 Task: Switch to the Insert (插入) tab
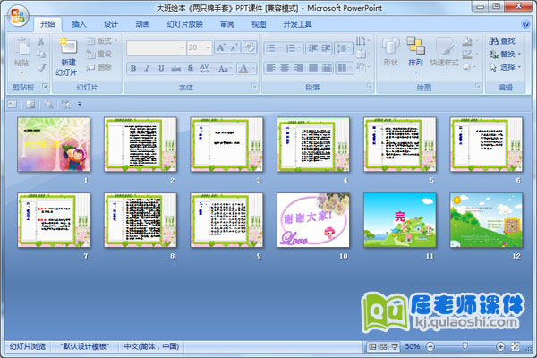coord(80,24)
